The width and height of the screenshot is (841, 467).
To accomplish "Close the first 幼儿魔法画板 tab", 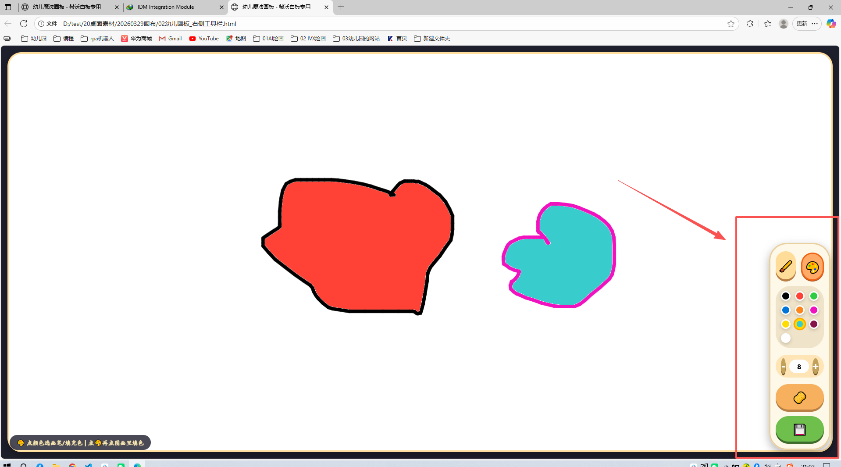I will [117, 7].
